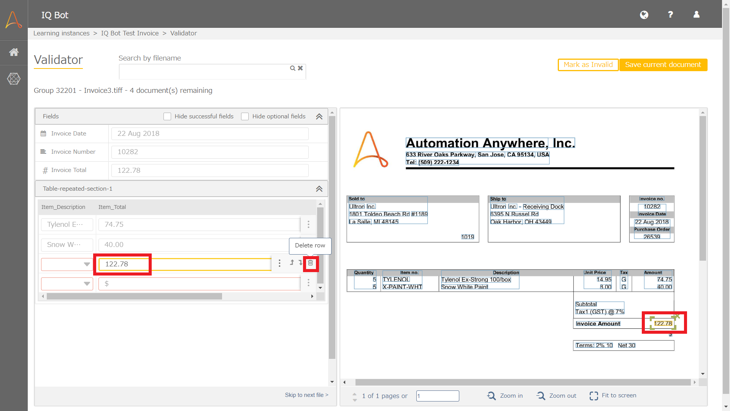Go to next page arrow
The height and width of the screenshot is (411, 730).
click(355, 400)
